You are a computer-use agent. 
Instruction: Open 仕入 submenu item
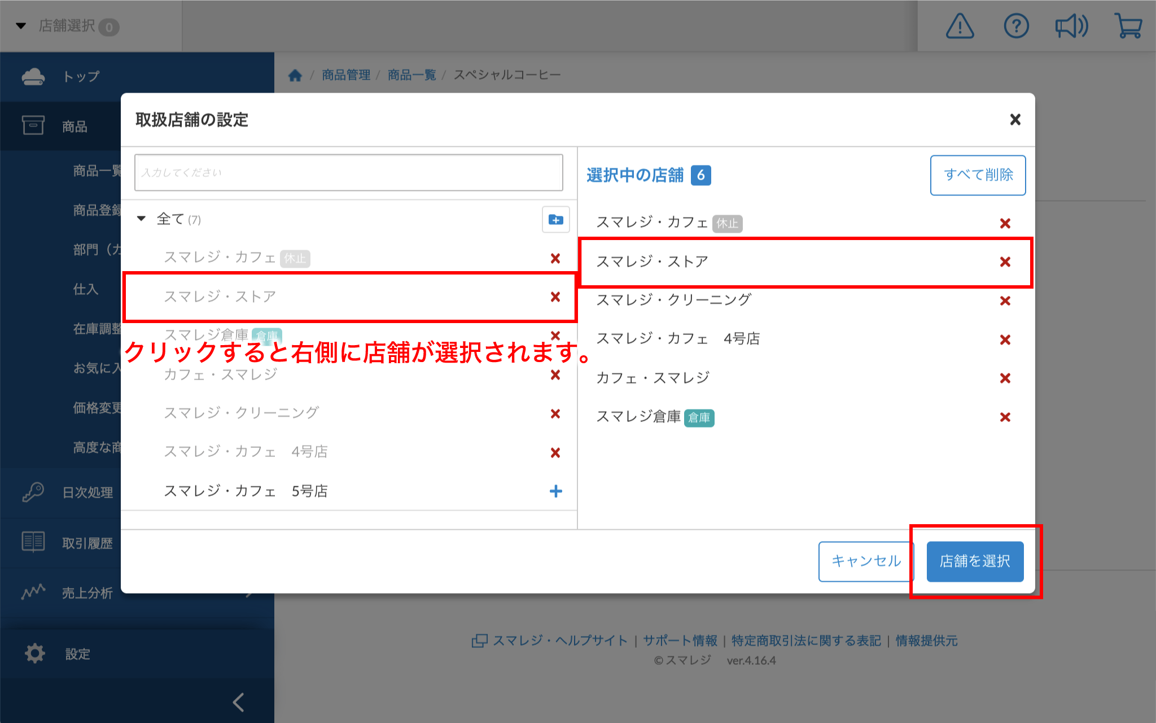click(86, 289)
